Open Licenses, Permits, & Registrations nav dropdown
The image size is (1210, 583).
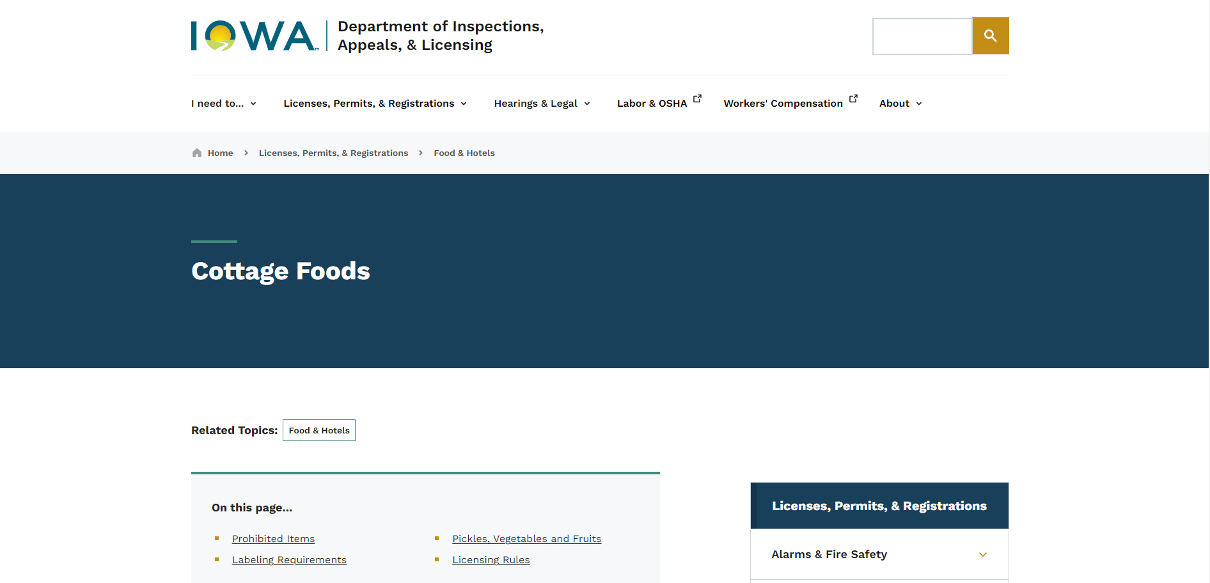(x=375, y=104)
